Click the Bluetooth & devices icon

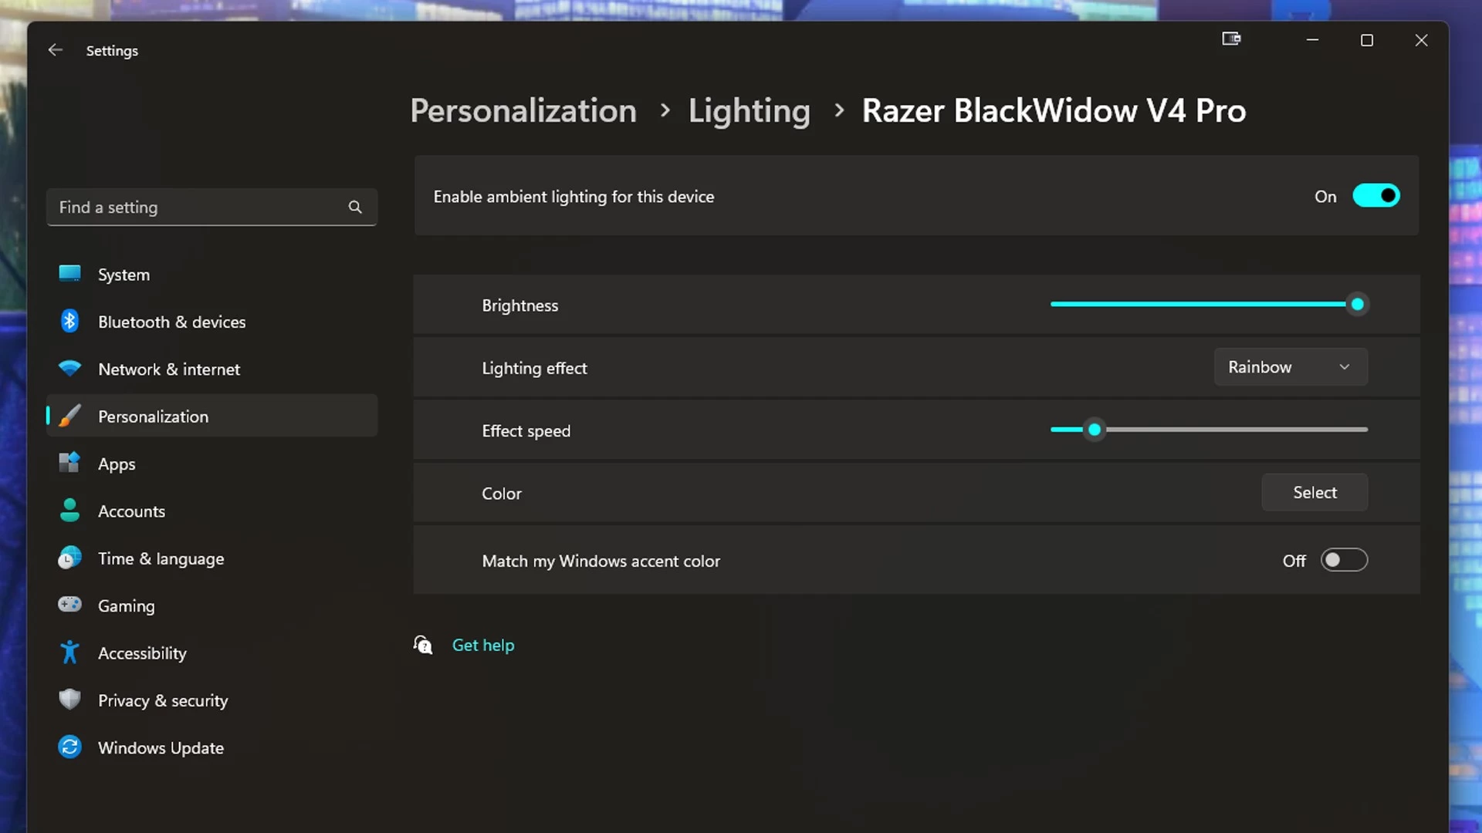pos(69,321)
